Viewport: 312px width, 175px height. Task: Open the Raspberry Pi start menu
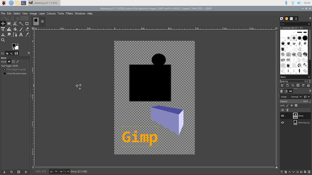coord(4,3)
